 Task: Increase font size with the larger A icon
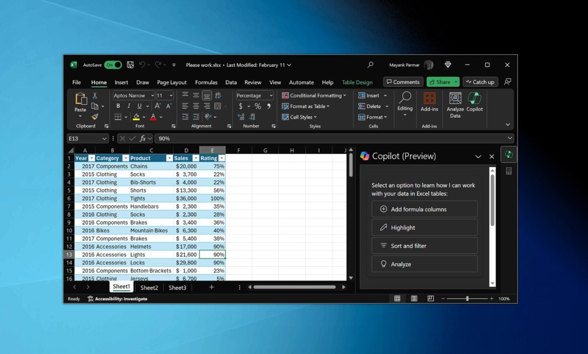point(158,106)
